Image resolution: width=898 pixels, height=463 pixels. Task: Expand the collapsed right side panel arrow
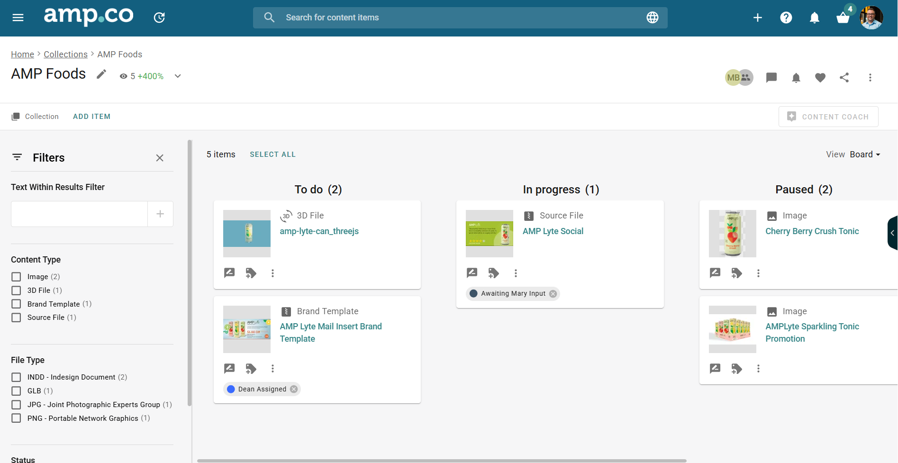[x=892, y=233]
